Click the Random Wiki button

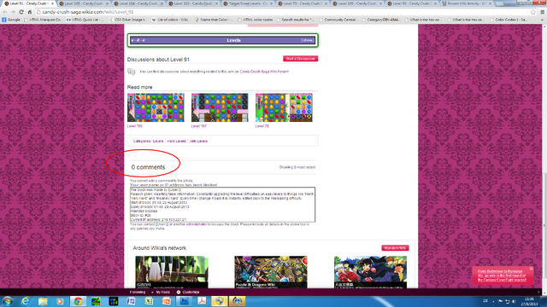coord(395,248)
